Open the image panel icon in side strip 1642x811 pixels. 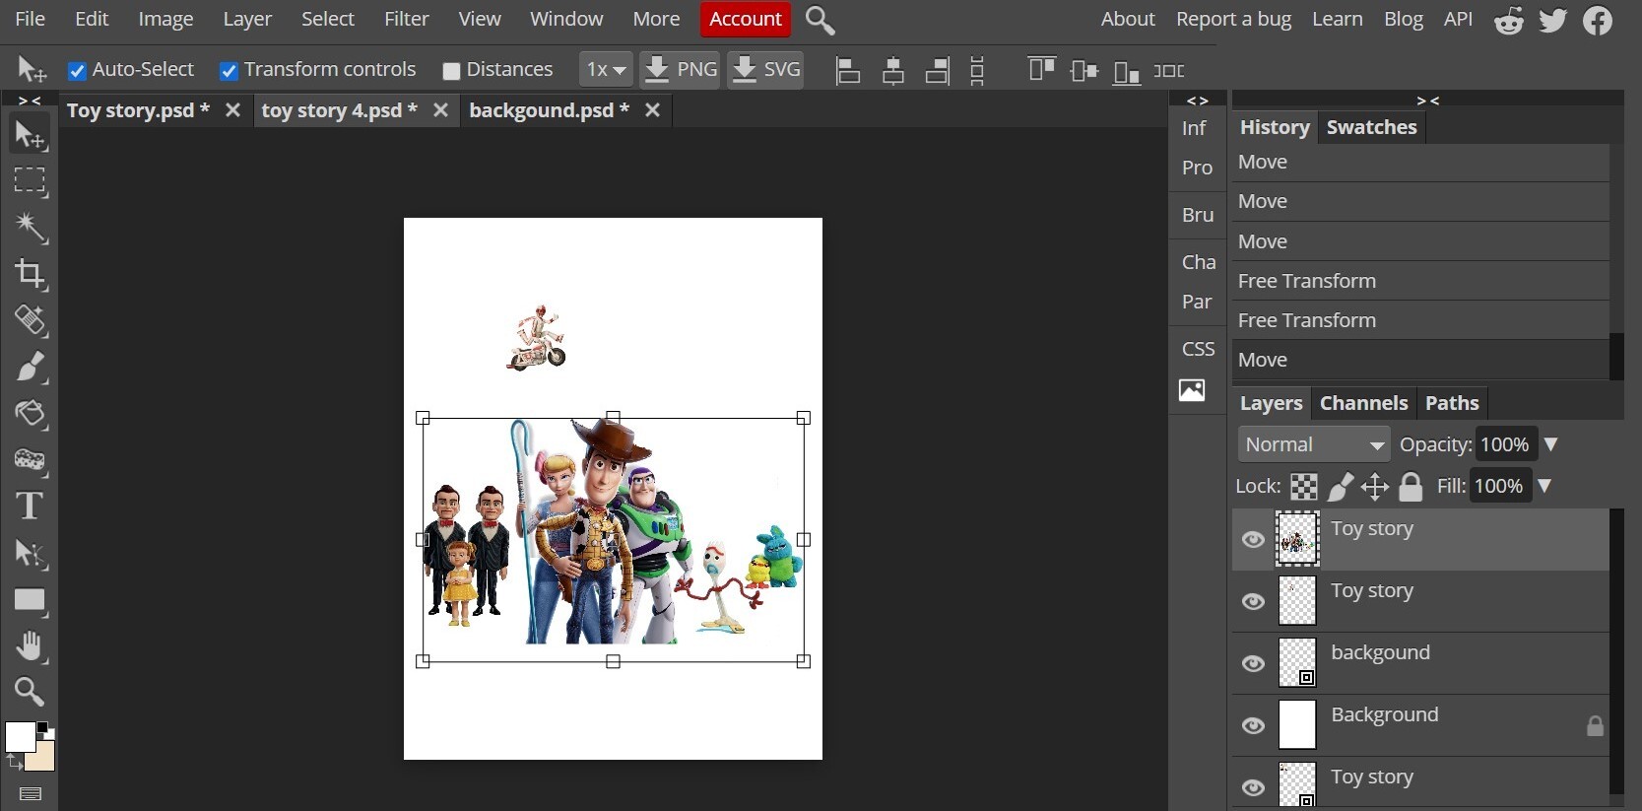pyautogui.click(x=1192, y=390)
